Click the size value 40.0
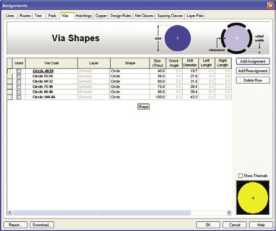The width and height of the screenshot is (276, 231). click(158, 71)
